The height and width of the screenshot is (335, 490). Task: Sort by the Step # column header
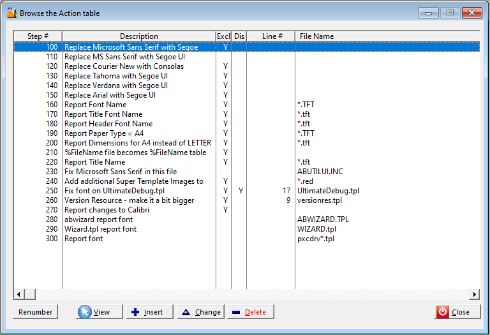(x=38, y=36)
